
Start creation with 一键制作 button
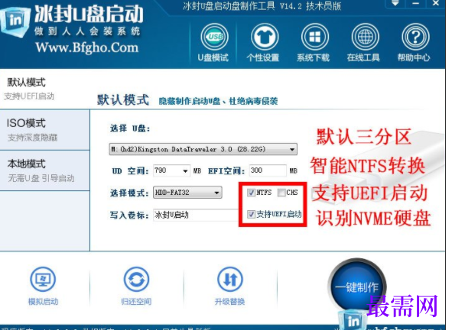(357, 286)
